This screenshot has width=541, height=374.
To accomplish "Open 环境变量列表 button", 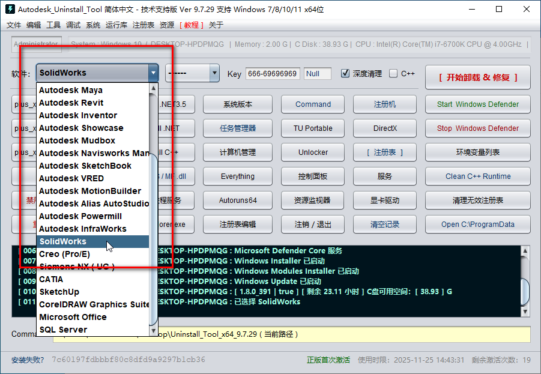I will click(x=478, y=152).
